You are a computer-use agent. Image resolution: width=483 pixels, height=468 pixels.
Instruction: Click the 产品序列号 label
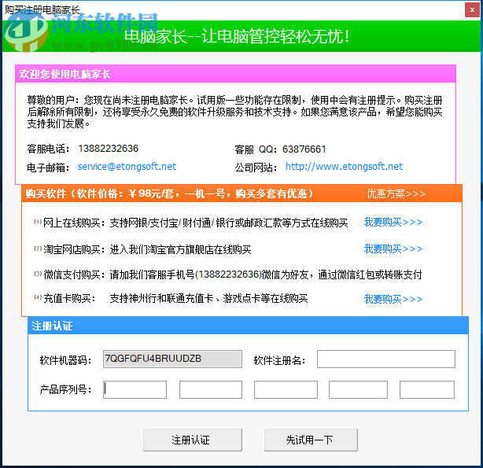tap(65, 390)
